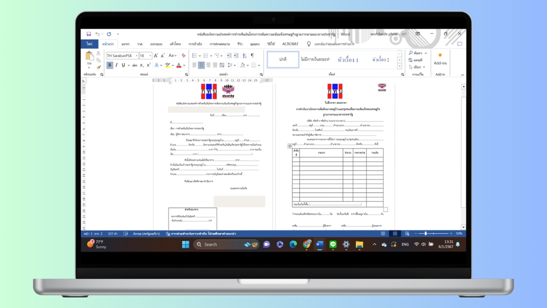Open the borders dropdown
The height and width of the screenshot is (308, 547).
click(x=259, y=65)
